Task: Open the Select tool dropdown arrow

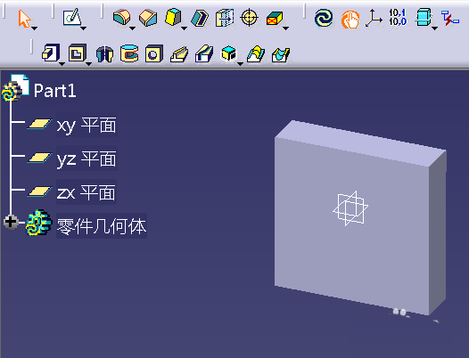Action: (35, 28)
